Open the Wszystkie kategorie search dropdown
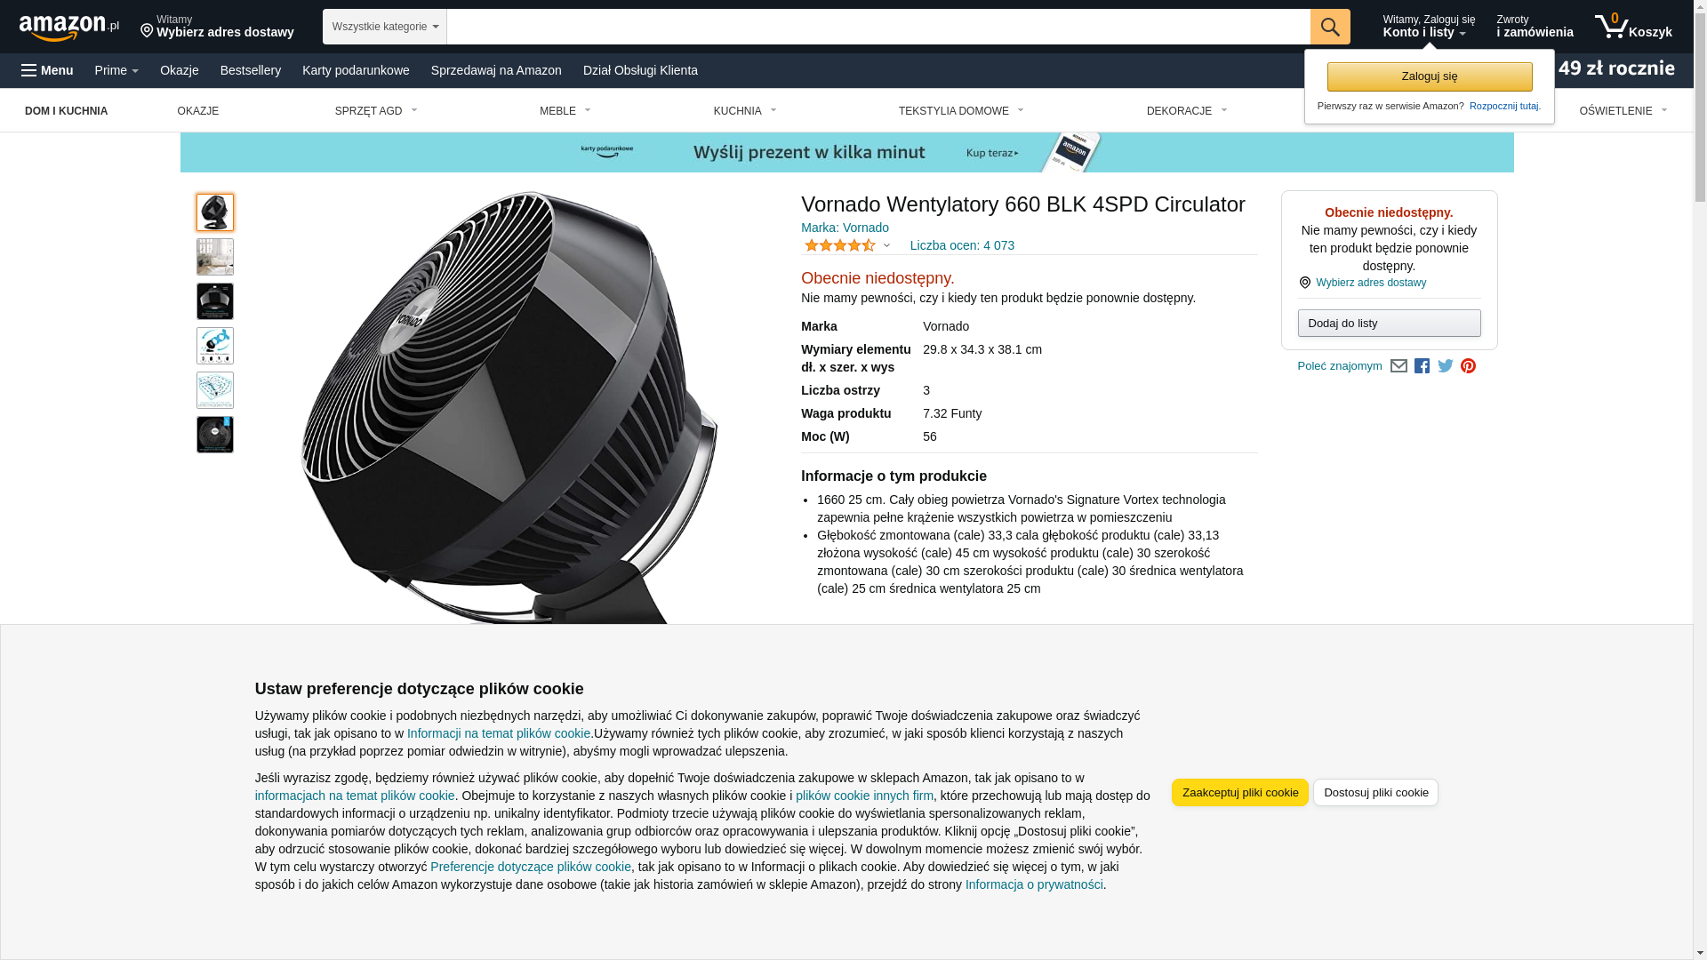The image size is (1707, 960). [x=385, y=27]
